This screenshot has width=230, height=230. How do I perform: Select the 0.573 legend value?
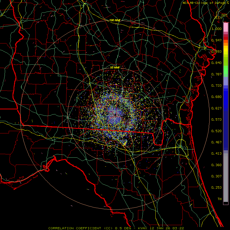[216, 120]
